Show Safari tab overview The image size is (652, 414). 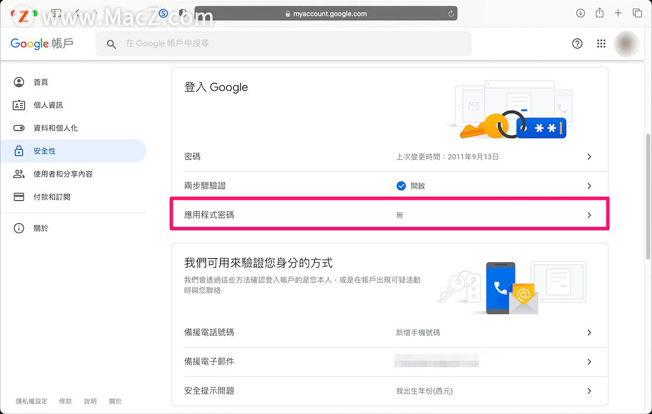pos(637,13)
